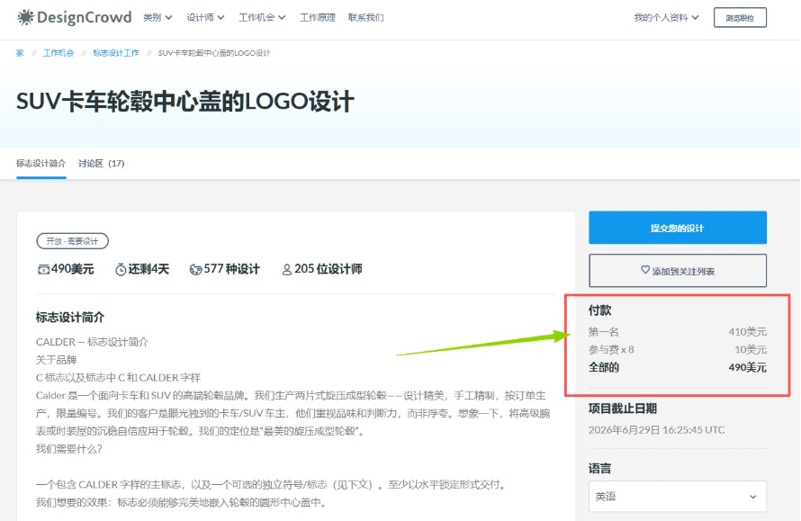Expand the 设计师 menu

click(205, 17)
